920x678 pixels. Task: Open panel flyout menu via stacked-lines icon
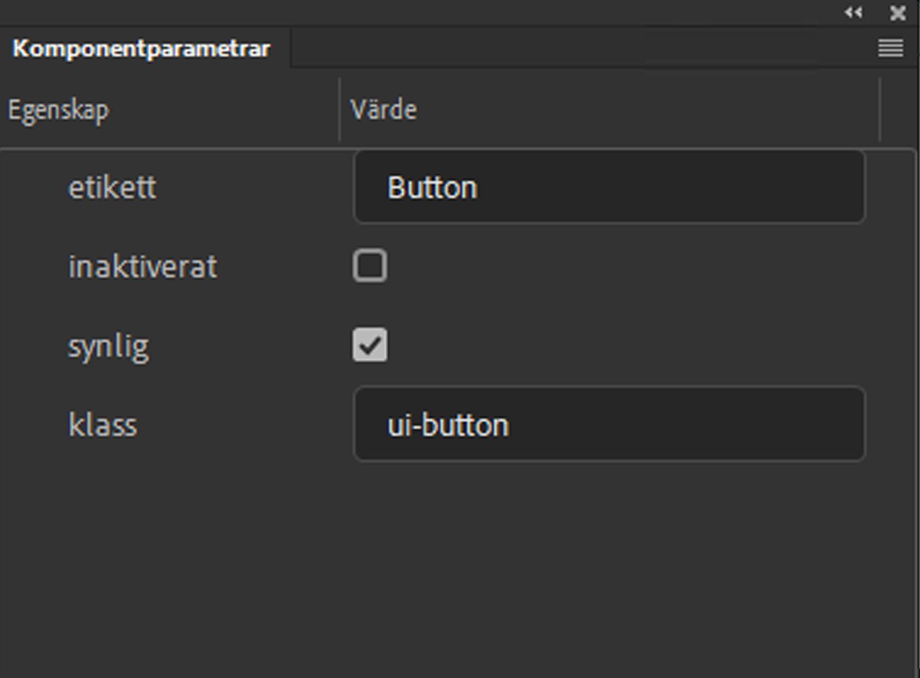[890, 48]
